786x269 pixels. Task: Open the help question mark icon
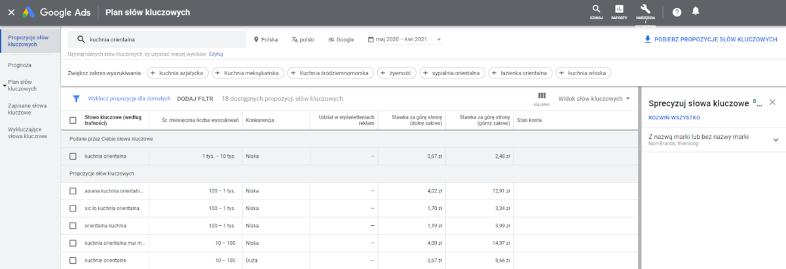click(677, 12)
